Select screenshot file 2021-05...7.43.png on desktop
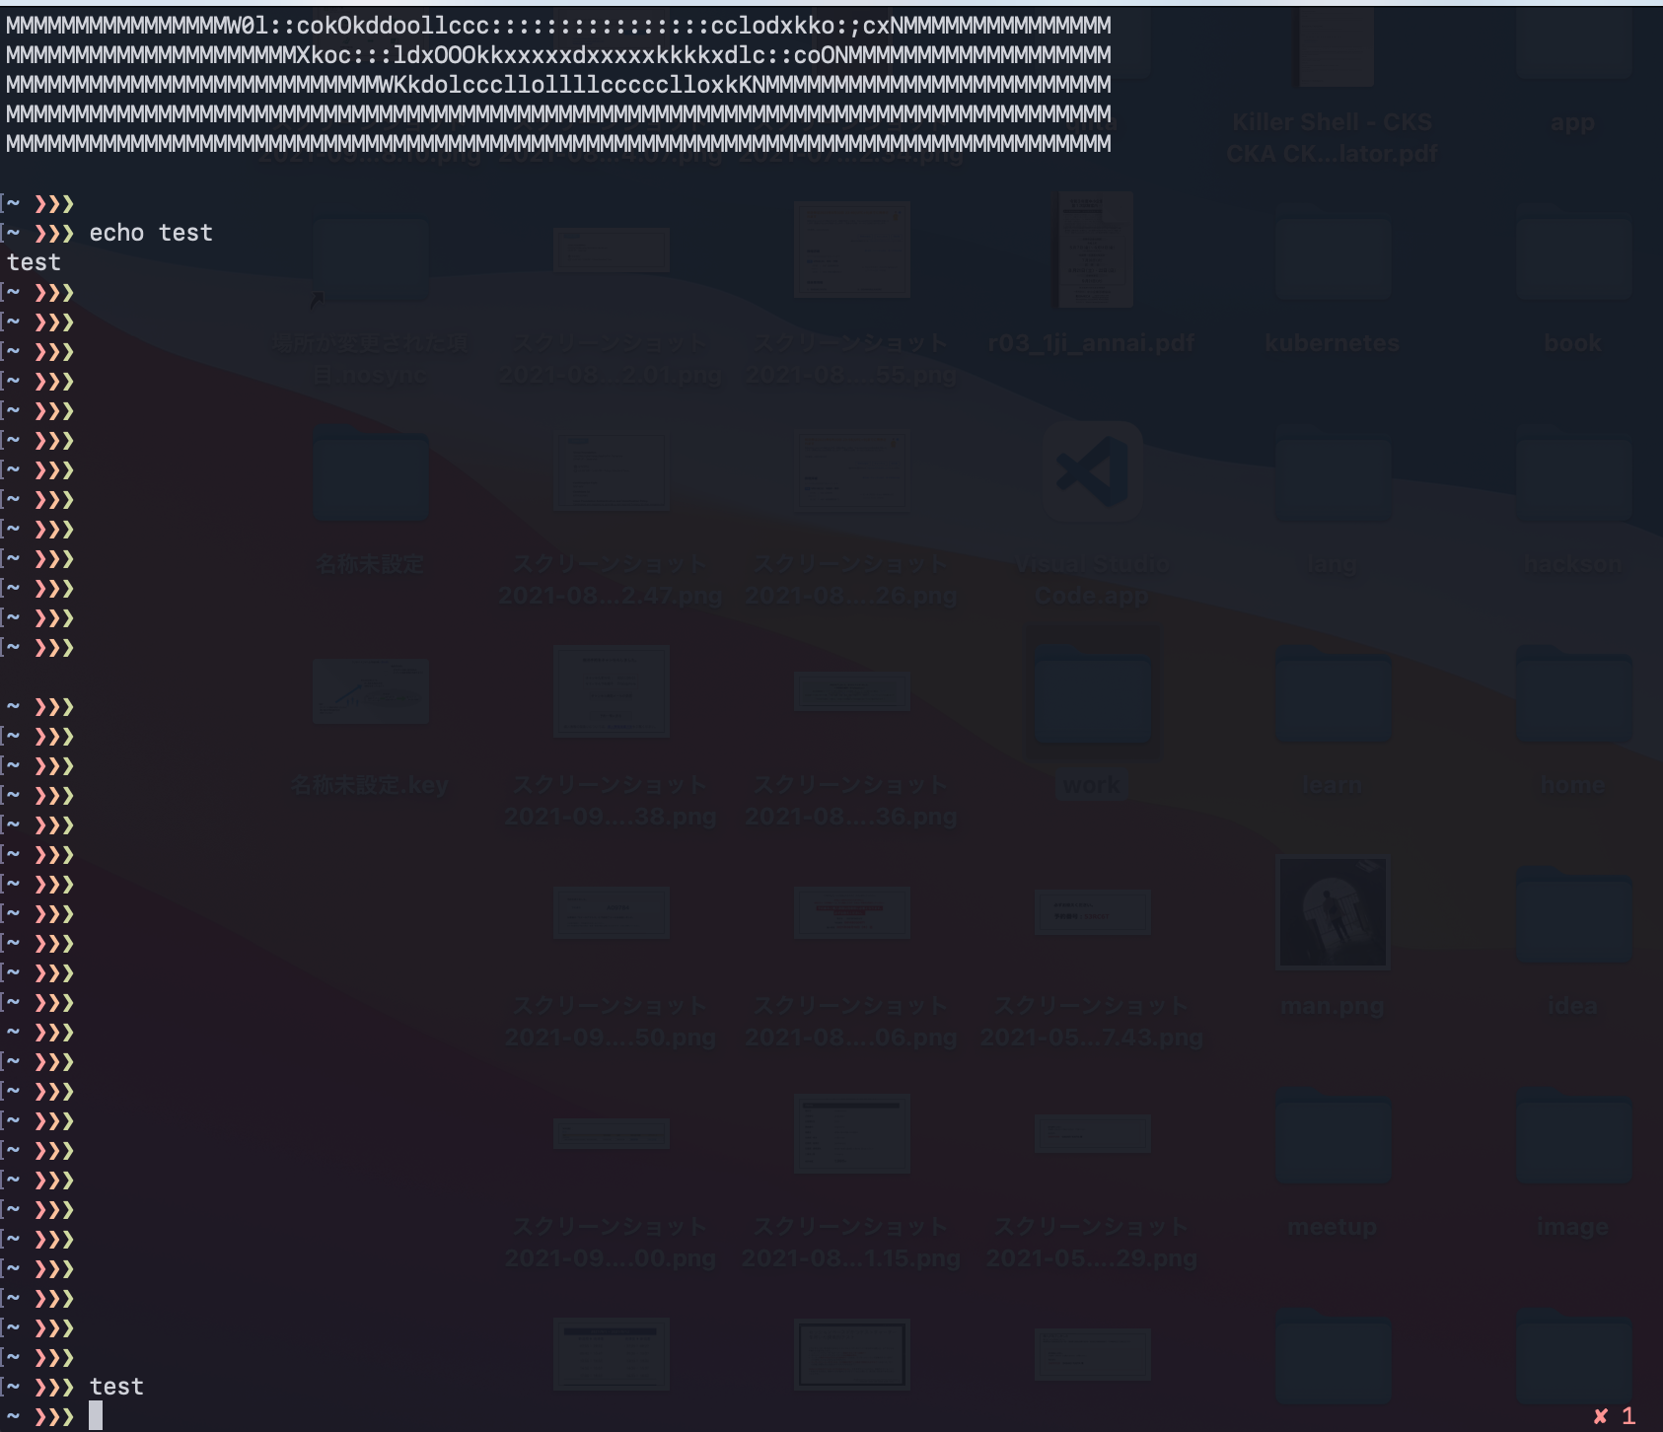Viewport: 1663px width, 1432px height. pos(1093,912)
